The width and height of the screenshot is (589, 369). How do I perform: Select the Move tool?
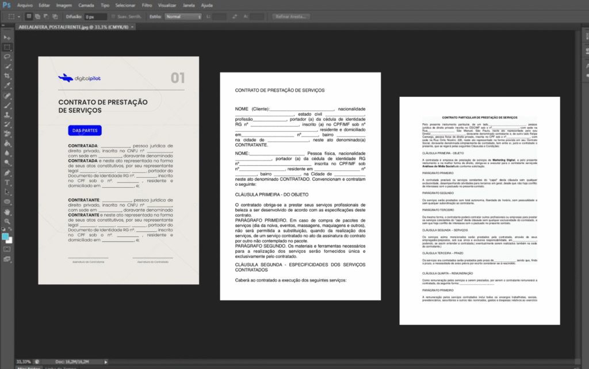(x=7, y=37)
